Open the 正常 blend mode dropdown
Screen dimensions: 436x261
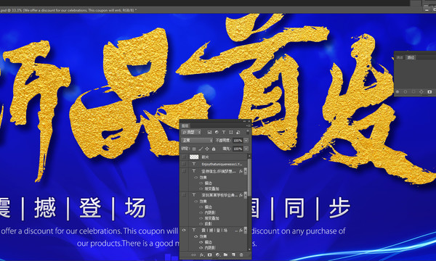coord(197,141)
